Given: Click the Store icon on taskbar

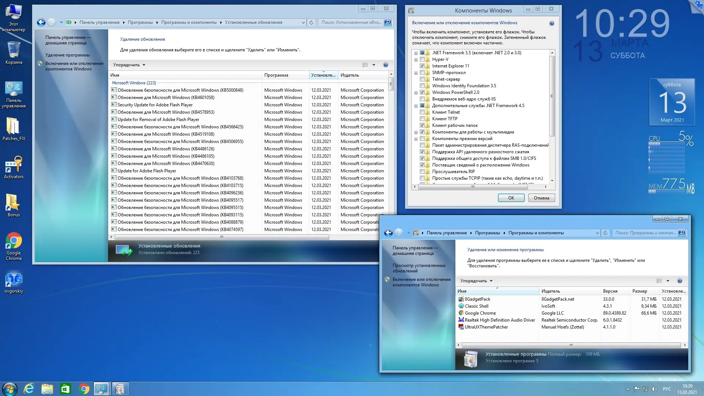Looking at the screenshot, I should click(x=65, y=389).
